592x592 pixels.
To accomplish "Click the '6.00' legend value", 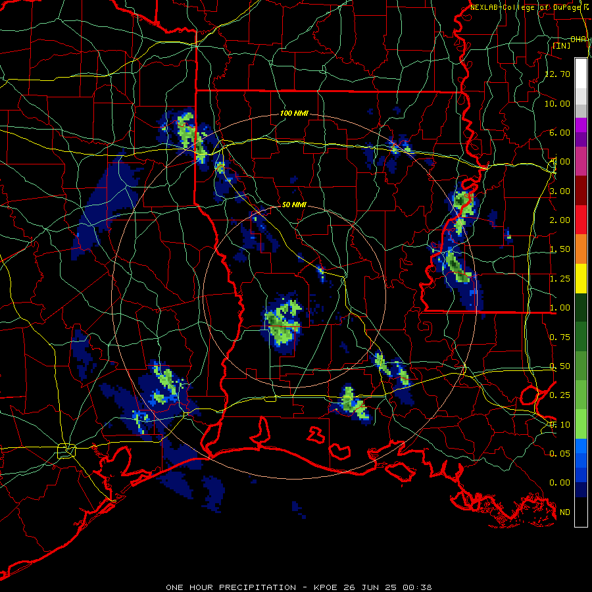I will point(560,132).
